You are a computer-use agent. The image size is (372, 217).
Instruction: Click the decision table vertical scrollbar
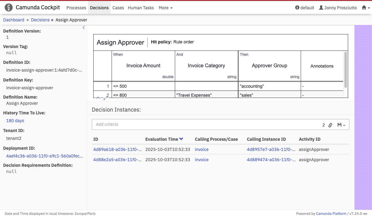pyautogui.click(x=345, y=70)
